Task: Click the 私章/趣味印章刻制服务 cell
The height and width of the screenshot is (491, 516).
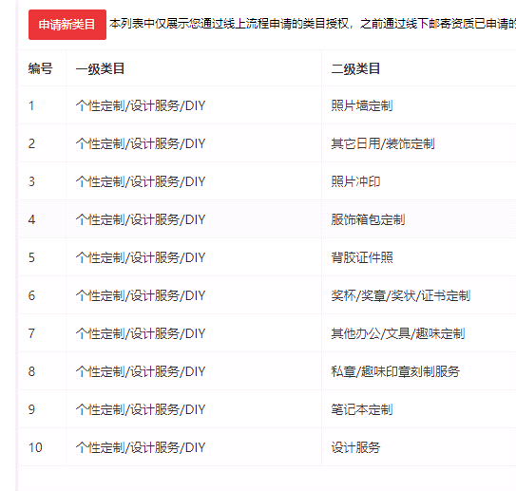Action: [x=395, y=371]
